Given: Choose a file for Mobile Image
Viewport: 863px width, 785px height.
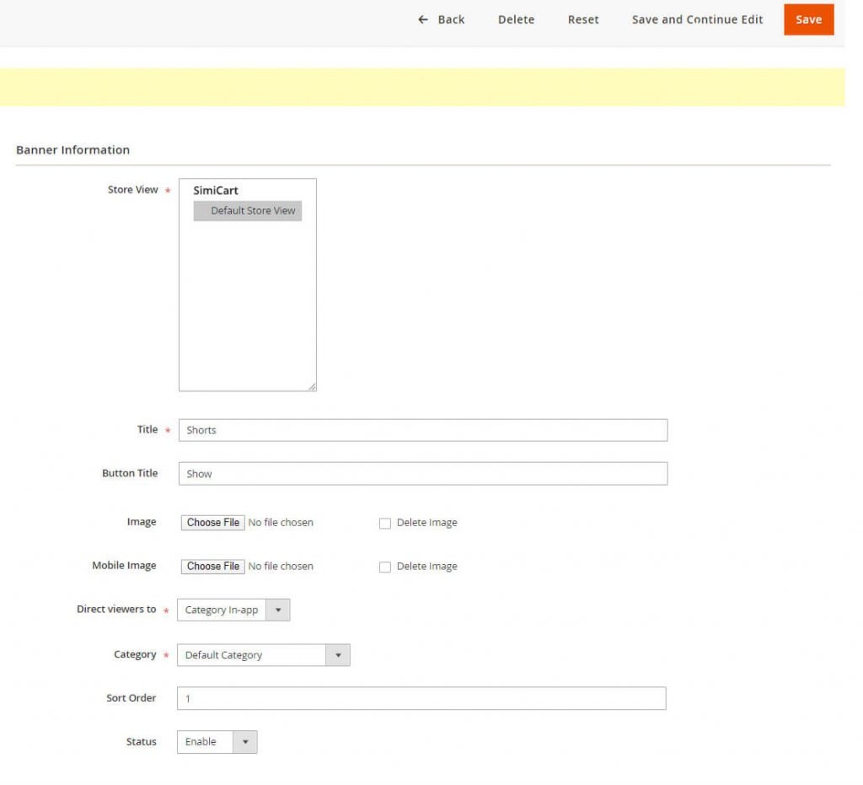Looking at the screenshot, I should coord(213,567).
